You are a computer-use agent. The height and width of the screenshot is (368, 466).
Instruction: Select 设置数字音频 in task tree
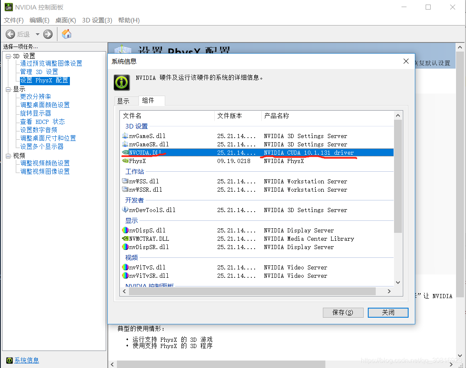point(39,130)
